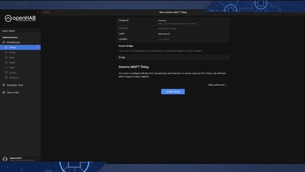Screen dimensions: 305x172
Task: Expand the Einstellungen chevron
Action: pyautogui.click(x=38, y=43)
